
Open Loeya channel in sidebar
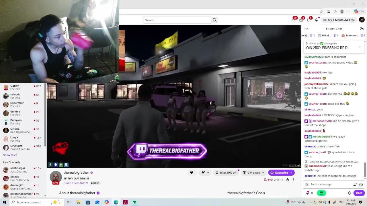(x=23, y=139)
